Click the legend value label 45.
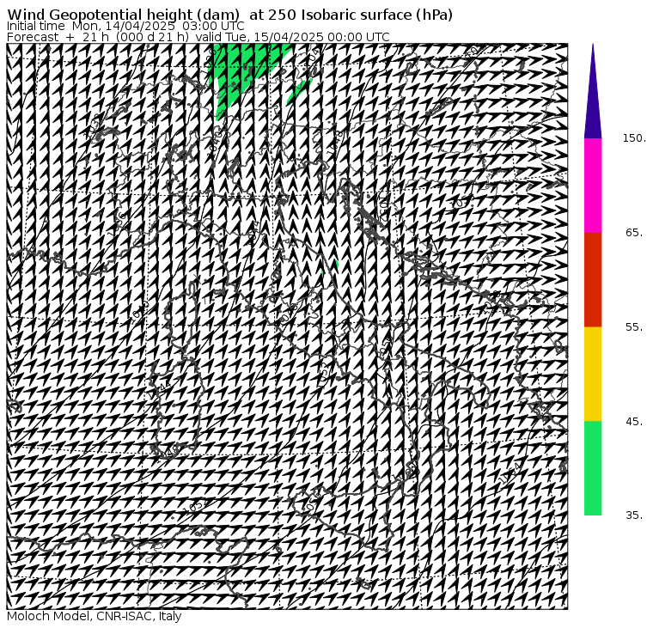This screenshot has width=653, height=628. (634, 422)
